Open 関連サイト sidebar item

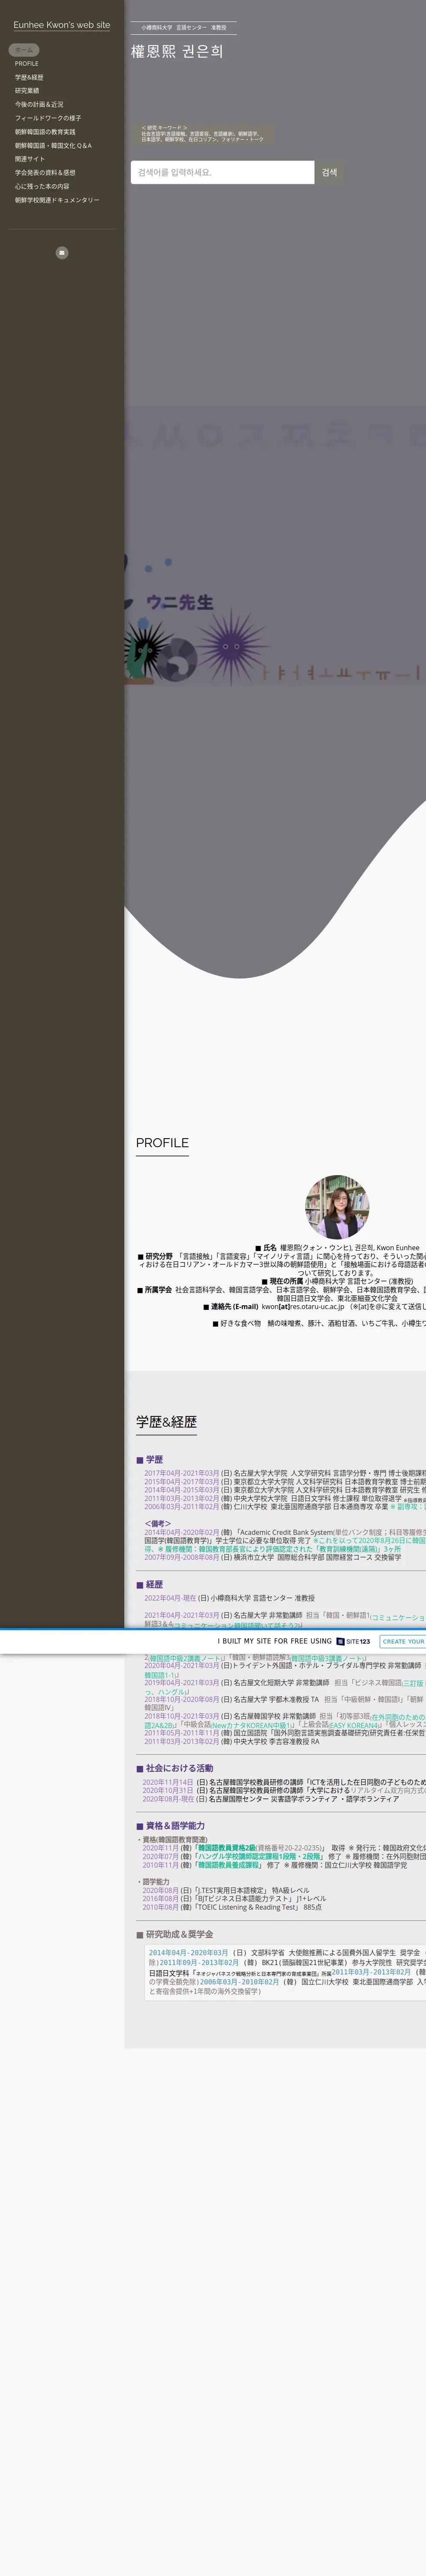pyautogui.click(x=30, y=159)
